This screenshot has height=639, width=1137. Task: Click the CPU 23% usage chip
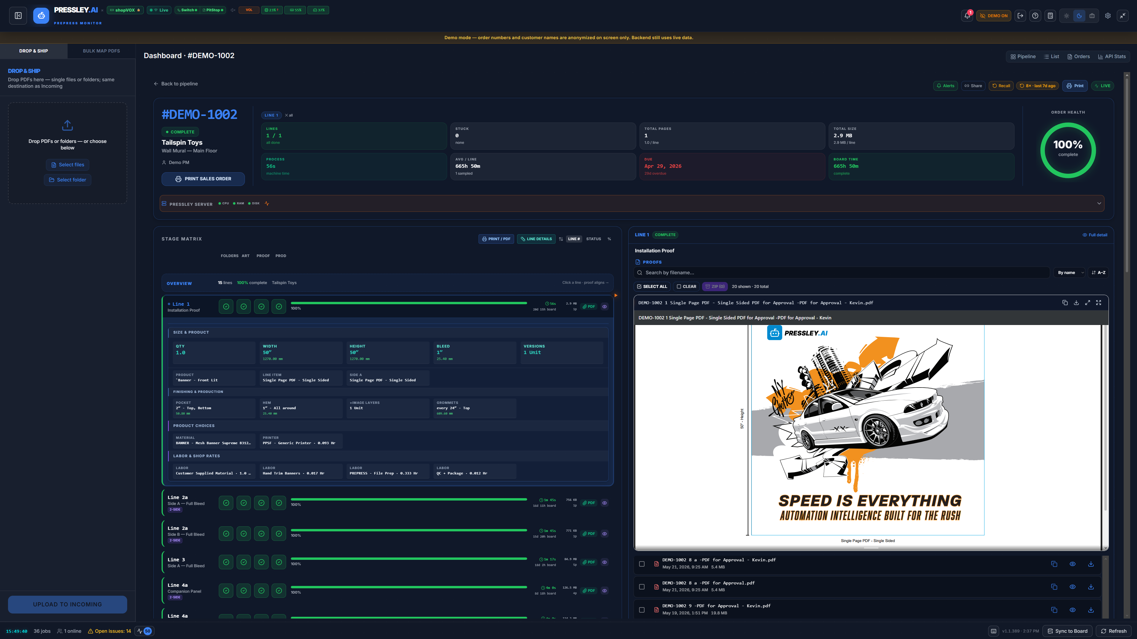point(272,10)
